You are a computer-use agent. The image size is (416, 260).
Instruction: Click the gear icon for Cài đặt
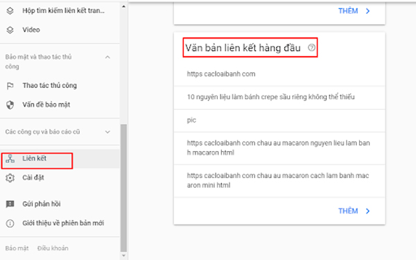coord(10,177)
